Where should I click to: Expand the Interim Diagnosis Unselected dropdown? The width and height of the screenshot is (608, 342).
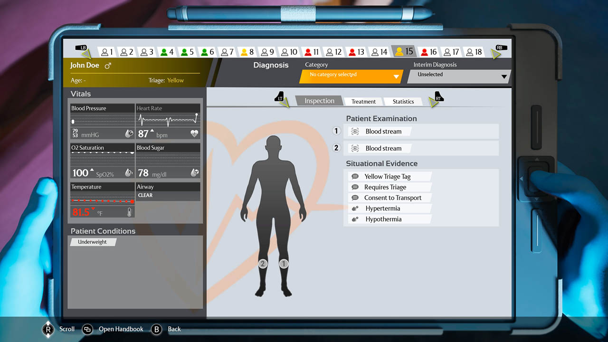pos(457,75)
